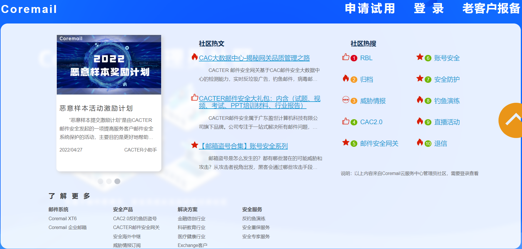
Task: Click the flame icon beside CAC大数据中心 article
Action: (194, 57)
